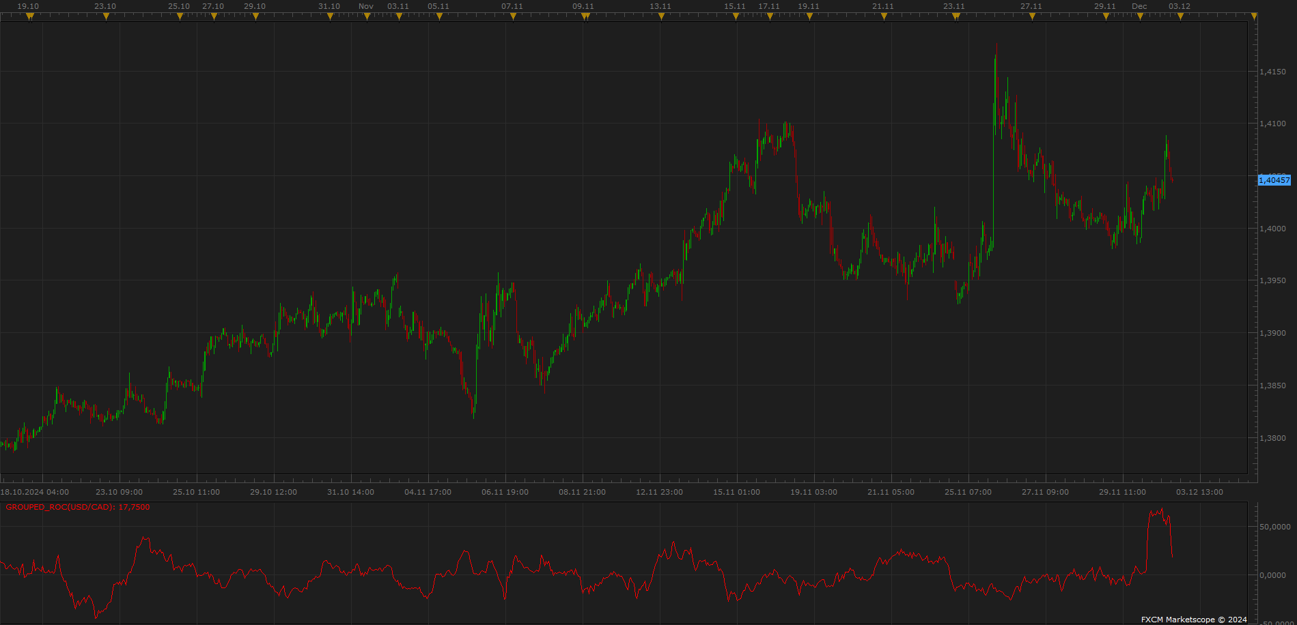Click the 15.11 01:00 time label
The height and width of the screenshot is (625, 1297).
[737, 492]
